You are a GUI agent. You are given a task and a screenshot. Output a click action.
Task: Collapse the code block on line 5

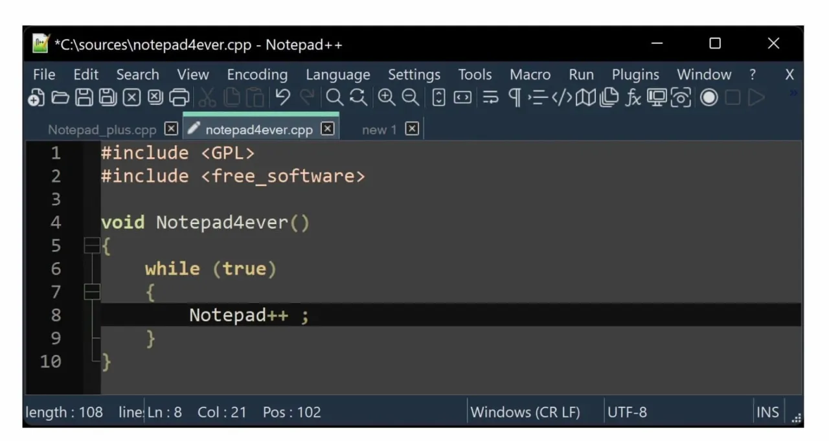(x=91, y=245)
